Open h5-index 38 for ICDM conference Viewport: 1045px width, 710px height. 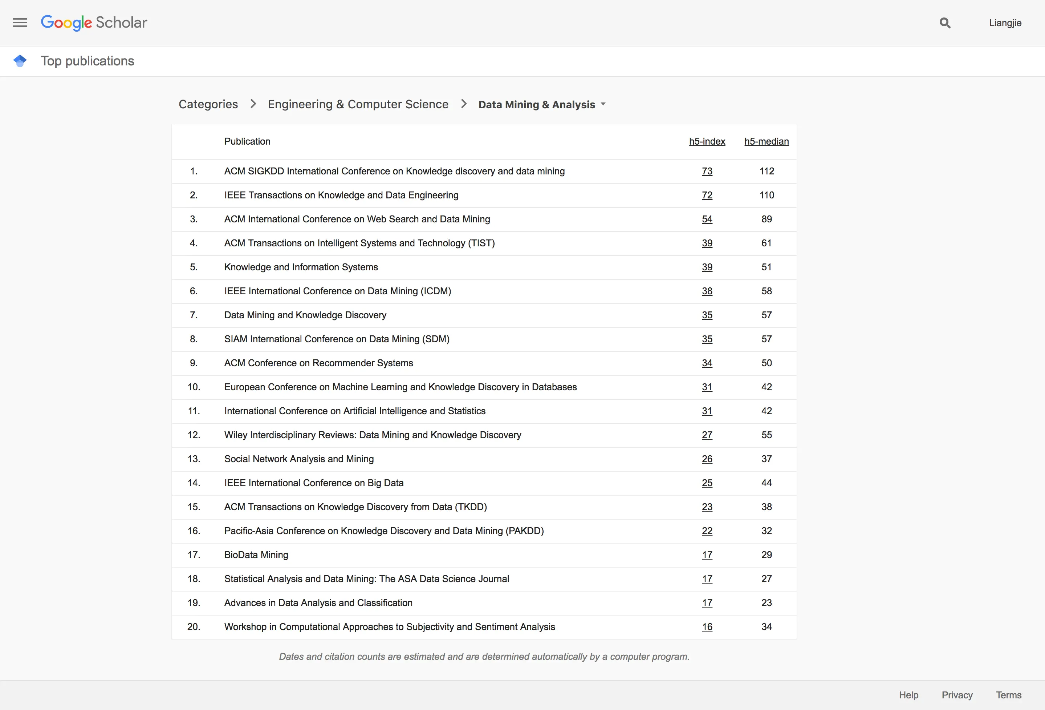(x=707, y=291)
